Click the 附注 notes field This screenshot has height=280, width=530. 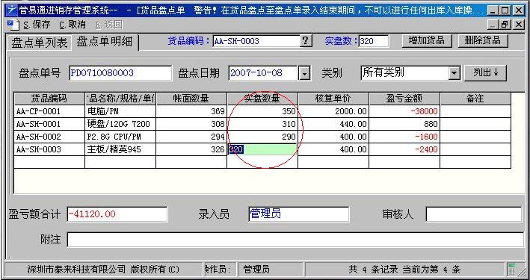(x=295, y=240)
